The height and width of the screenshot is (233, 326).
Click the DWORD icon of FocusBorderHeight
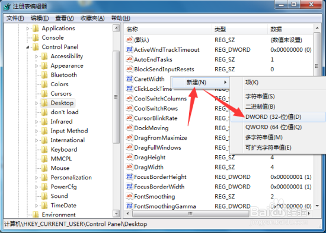point(129,177)
